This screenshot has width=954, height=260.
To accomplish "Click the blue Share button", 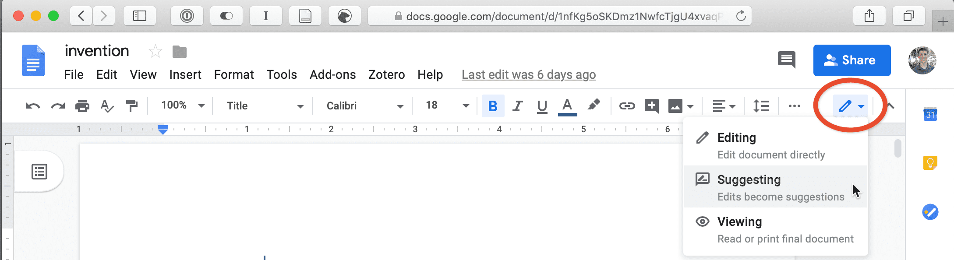I will point(852,60).
